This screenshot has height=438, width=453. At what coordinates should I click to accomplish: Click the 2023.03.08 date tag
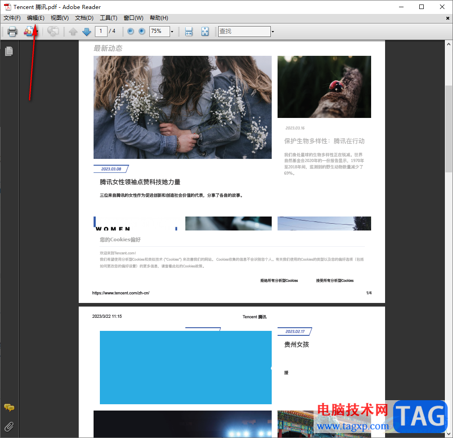(111, 169)
